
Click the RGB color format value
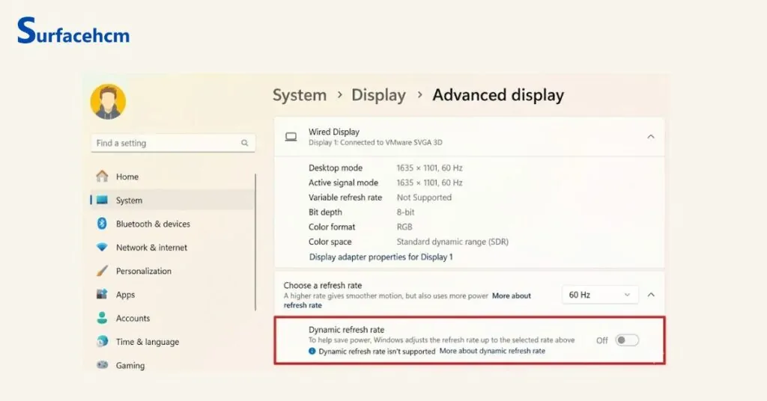pyautogui.click(x=404, y=227)
